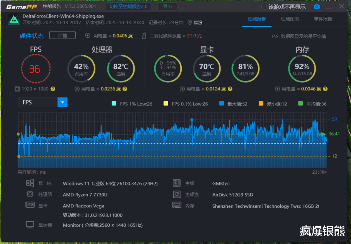Click the graphics card power usage help icon
The height and width of the screenshot is (244, 351).
tap(230, 89)
